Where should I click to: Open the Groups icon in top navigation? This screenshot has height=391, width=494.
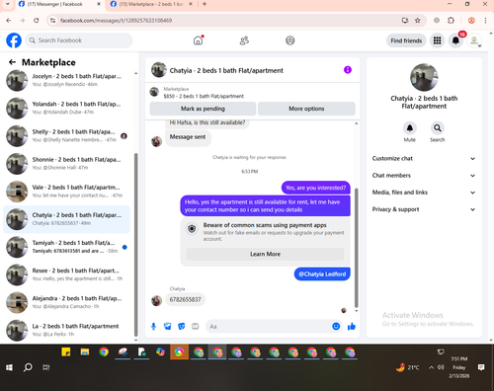(x=289, y=40)
